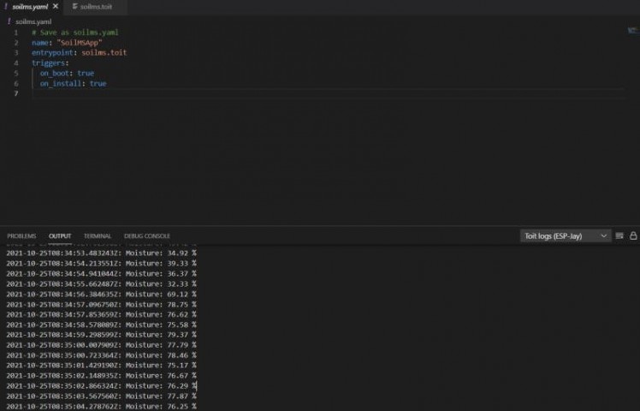Open the Problems panel tab
Screen dimensions: 640x411
(21, 235)
